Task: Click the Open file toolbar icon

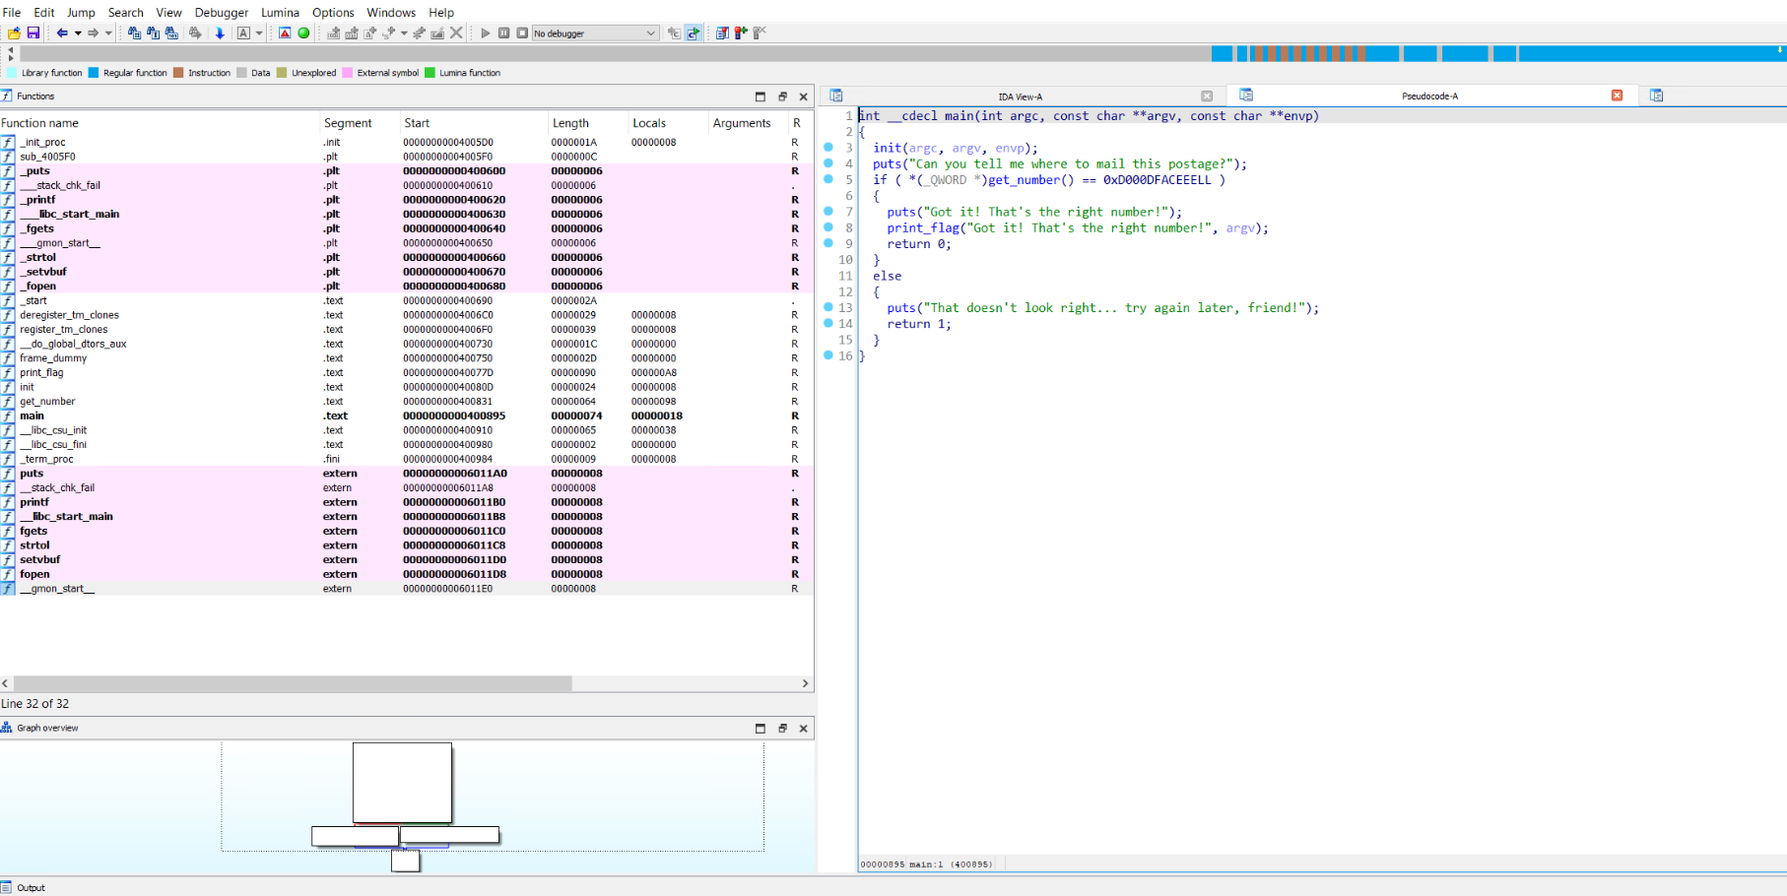Action: click(x=14, y=32)
